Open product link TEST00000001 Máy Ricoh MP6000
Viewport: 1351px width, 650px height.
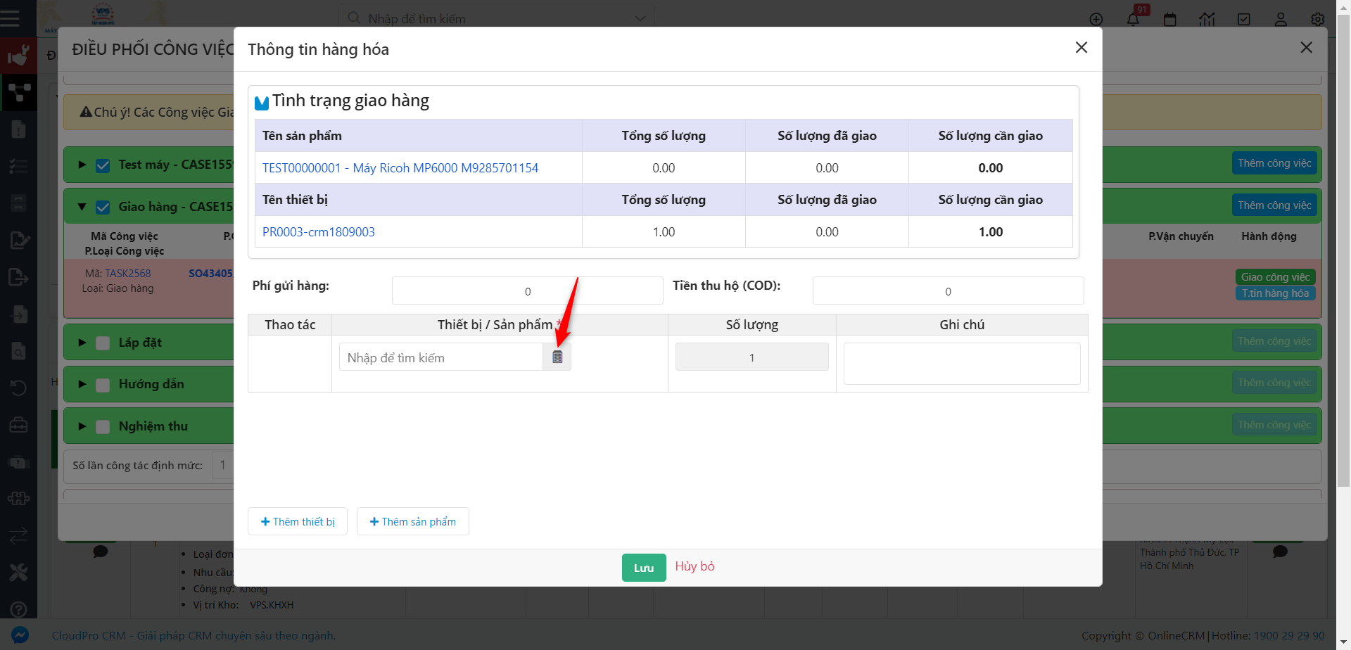(400, 168)
